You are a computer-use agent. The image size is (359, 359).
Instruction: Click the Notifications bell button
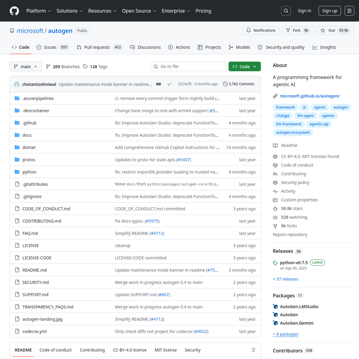coord(261,31)
